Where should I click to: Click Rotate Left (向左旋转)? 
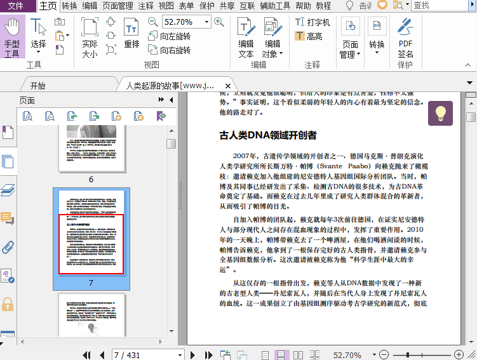169,36
